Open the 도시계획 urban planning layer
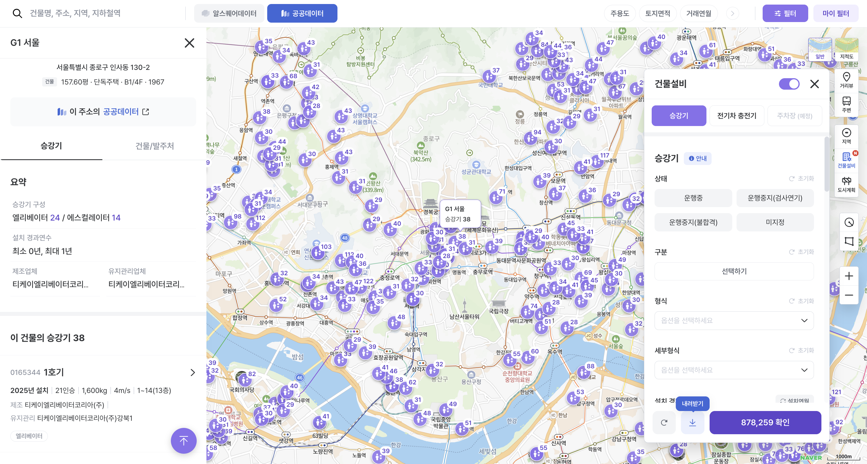 click(846, 184)
